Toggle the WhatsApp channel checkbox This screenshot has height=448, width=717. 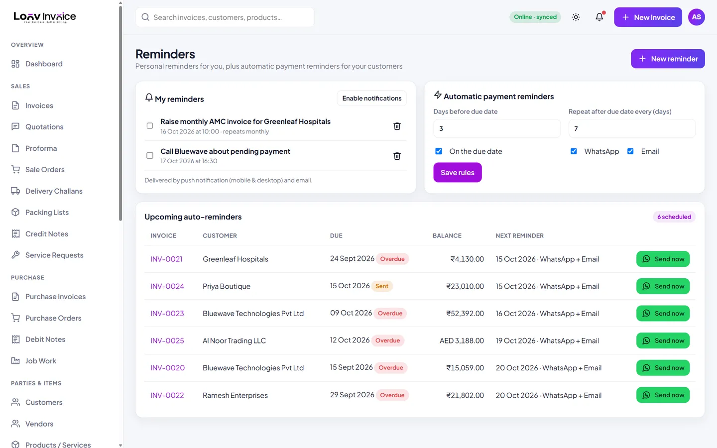click(574, 151)
